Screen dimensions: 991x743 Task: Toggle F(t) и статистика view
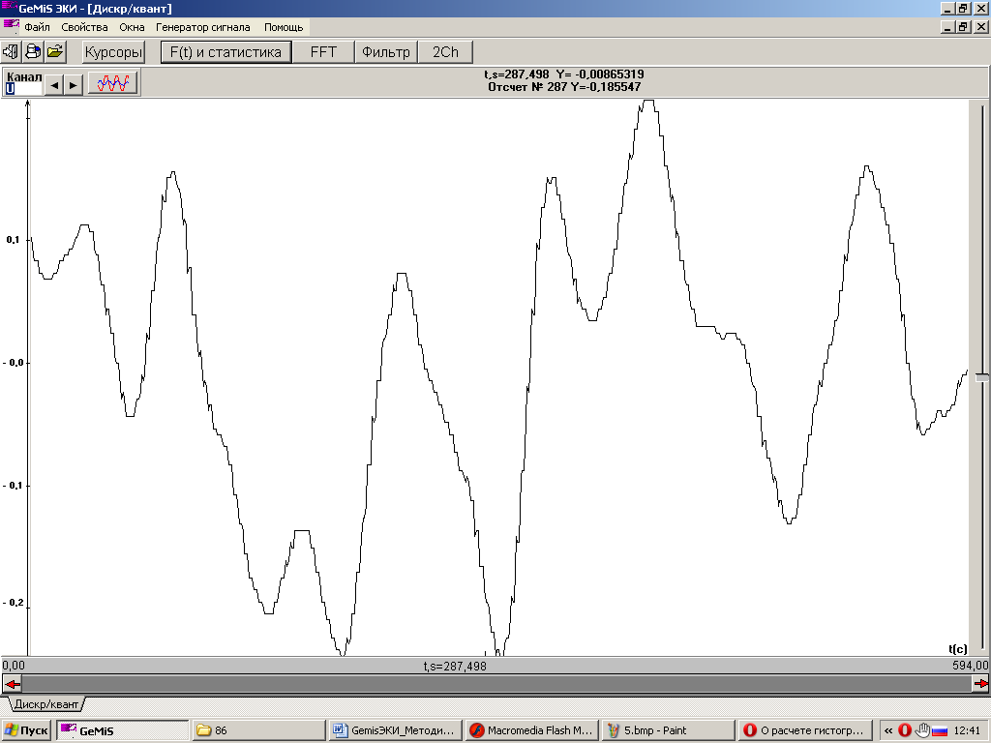(x=225, y=52)
